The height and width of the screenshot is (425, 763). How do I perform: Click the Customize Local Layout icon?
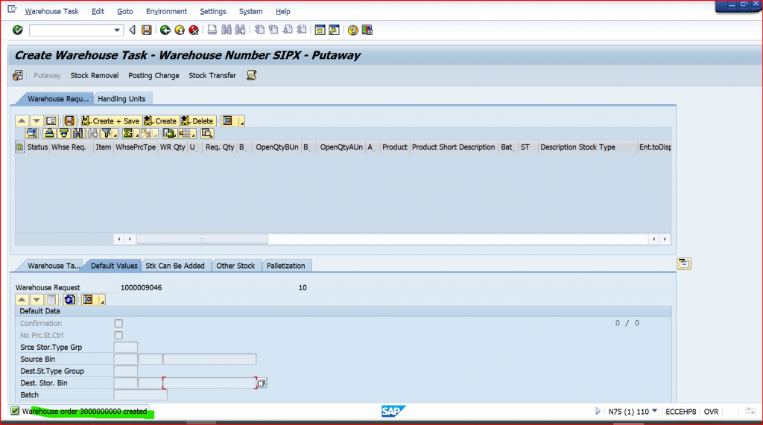[x=367, y=31]
